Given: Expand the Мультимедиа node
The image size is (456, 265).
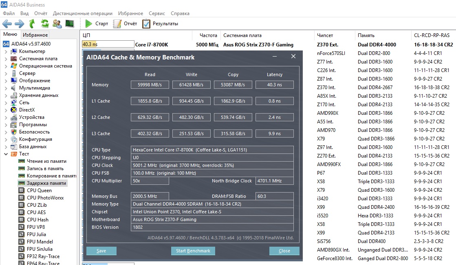Looking at the screenshot, I should (6, 88).
